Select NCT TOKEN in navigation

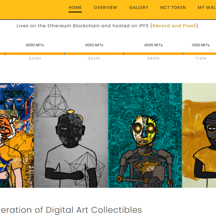[173, 7]
